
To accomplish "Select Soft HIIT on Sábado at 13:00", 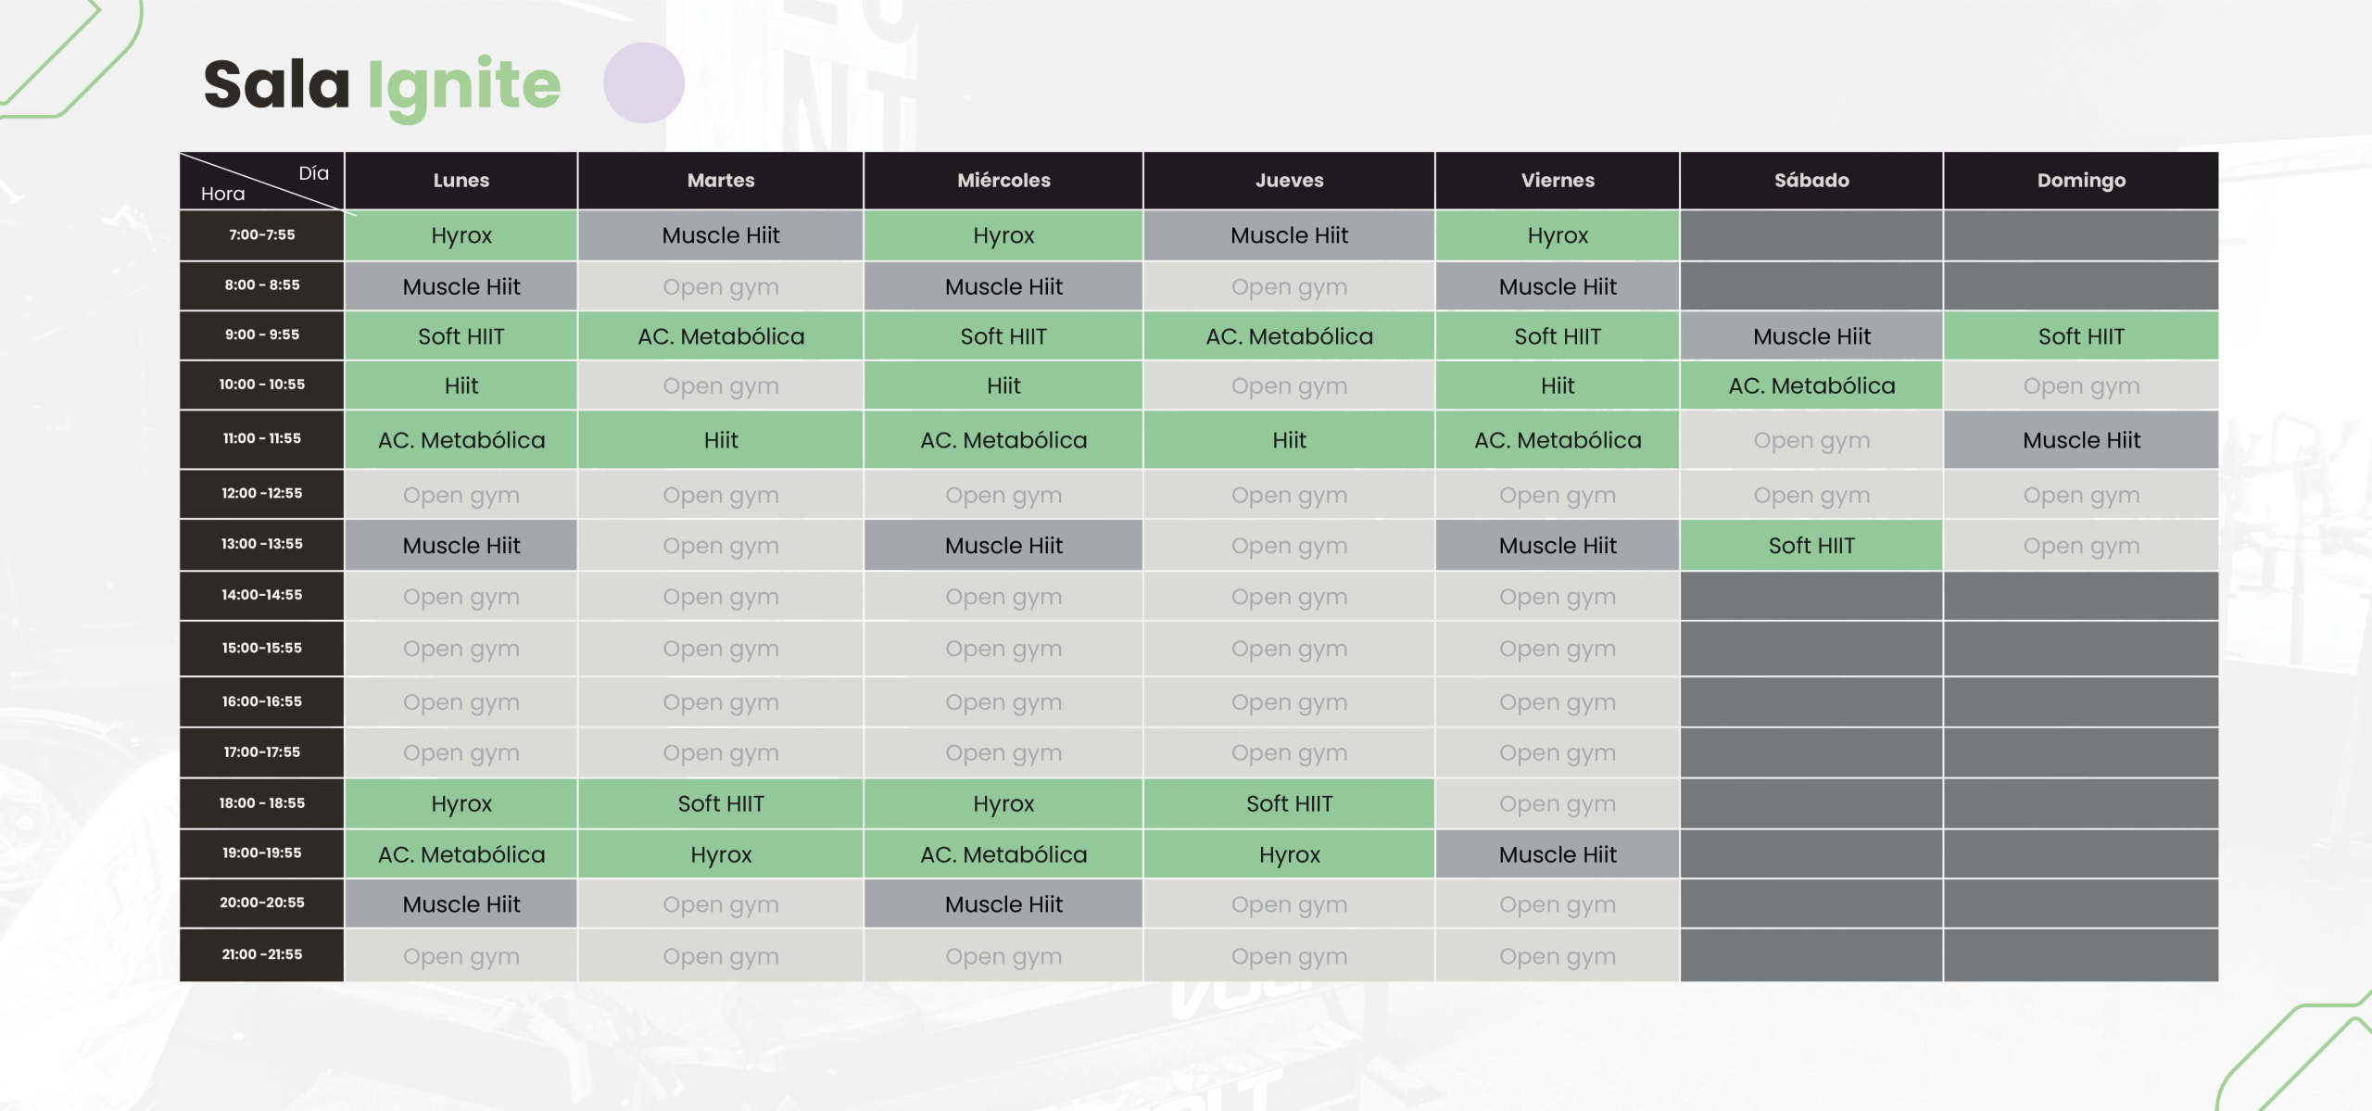I will pyautogui.click(x=1811, y=546).
